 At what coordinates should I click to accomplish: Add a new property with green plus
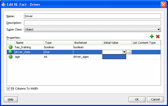152,37
